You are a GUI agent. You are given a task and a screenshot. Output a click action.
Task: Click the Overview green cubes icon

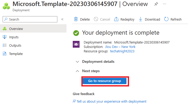[x=4, y=29]
